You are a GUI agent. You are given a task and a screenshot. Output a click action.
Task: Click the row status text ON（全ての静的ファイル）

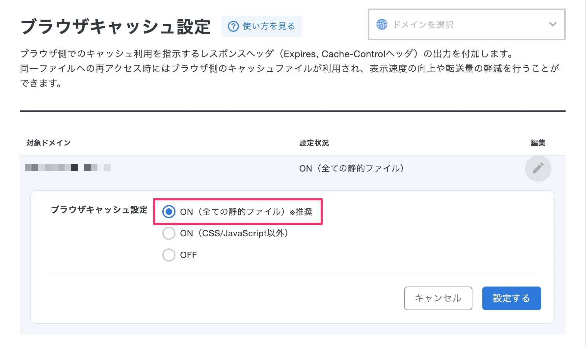pos(352,168)
